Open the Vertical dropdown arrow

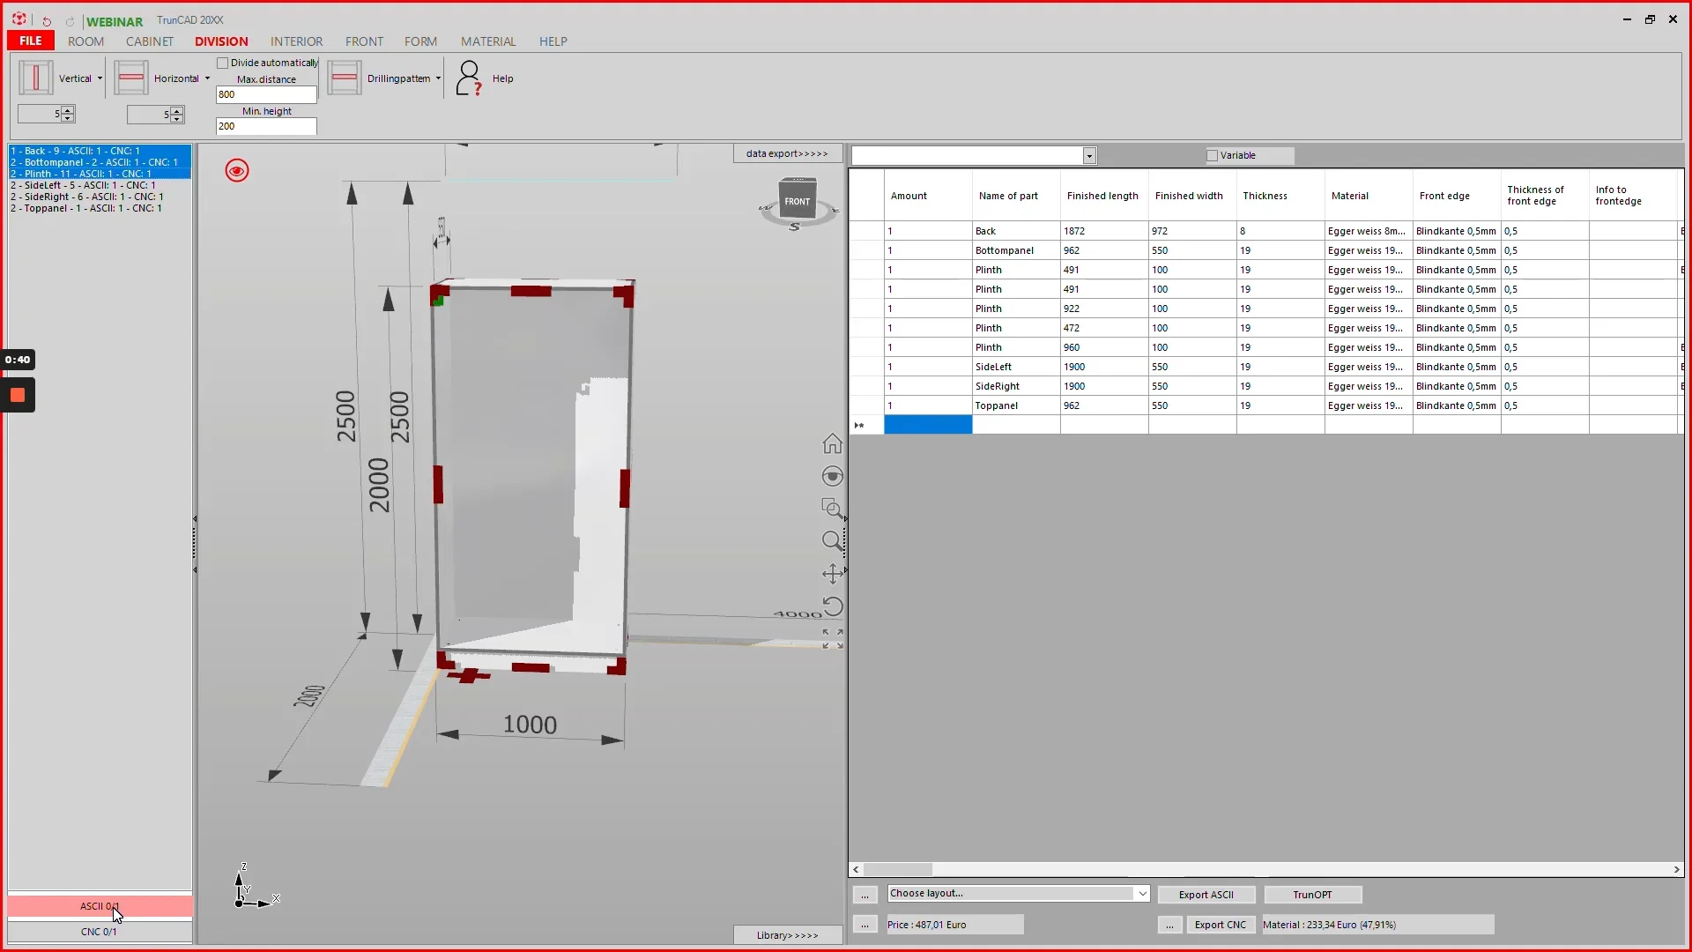pos(100,78)
